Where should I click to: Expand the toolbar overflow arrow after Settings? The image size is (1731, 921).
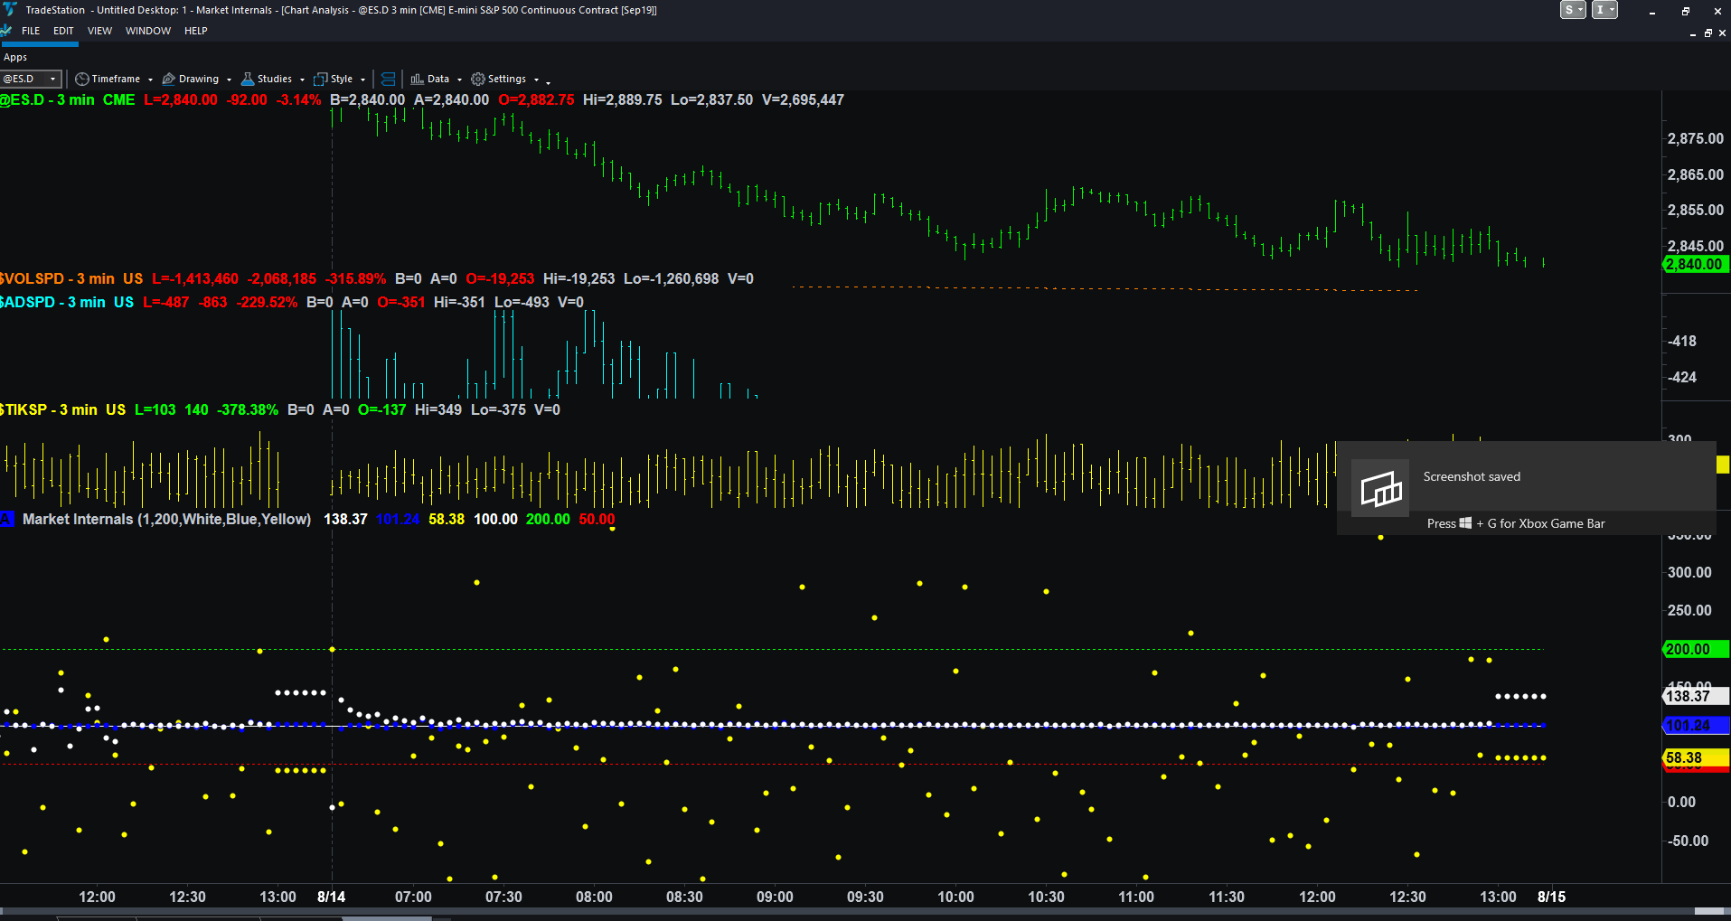pyautogui.click(x=548, y=81)
